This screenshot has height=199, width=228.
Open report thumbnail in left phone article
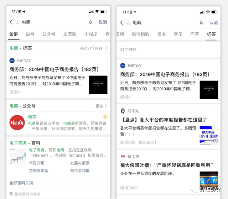pos(98,85)
